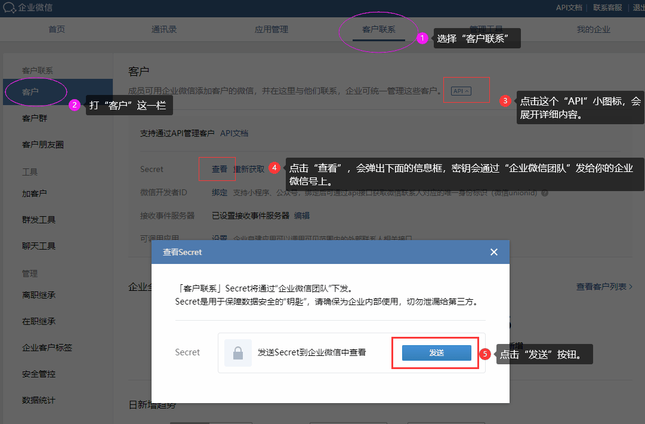Open the API文档 link beside 支持通过API管理客户
The height and width of the screenshot is (424, 645).
(234, 133)
